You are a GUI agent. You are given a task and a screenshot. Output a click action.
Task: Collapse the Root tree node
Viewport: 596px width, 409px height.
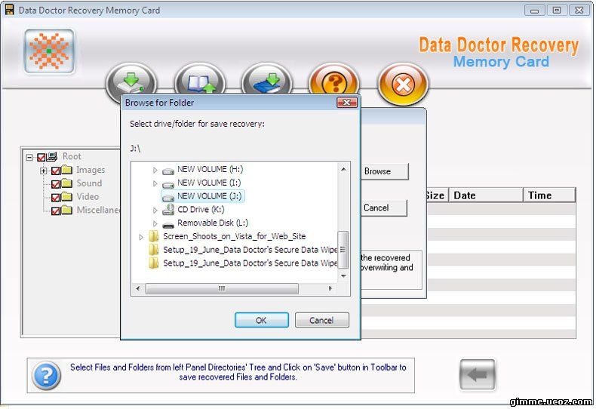[29, 157]
